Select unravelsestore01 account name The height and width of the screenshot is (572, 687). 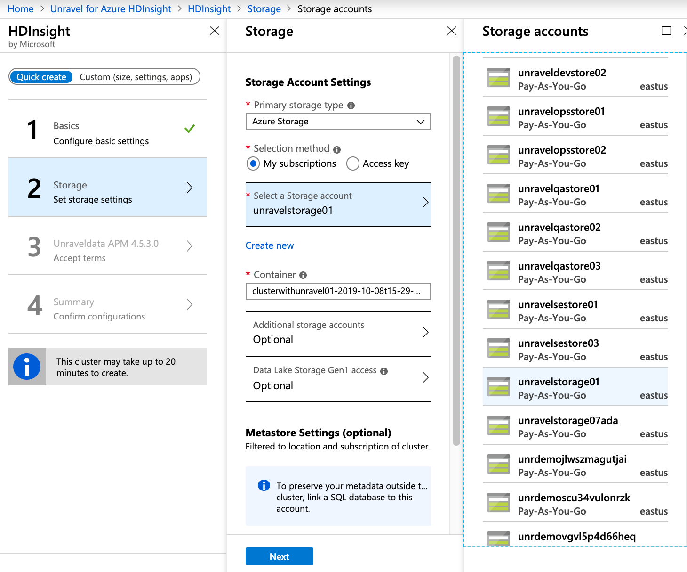point(558,305)
